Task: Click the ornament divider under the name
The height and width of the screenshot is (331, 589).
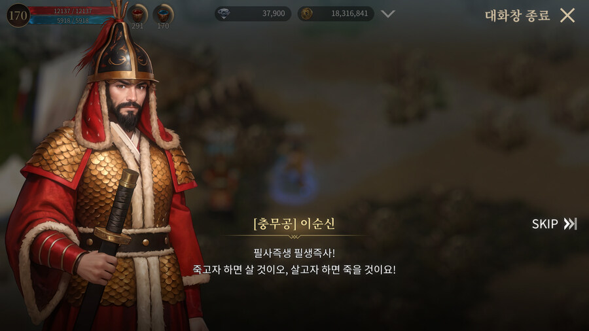Action: pyautogui.click(x=294, y=236)
